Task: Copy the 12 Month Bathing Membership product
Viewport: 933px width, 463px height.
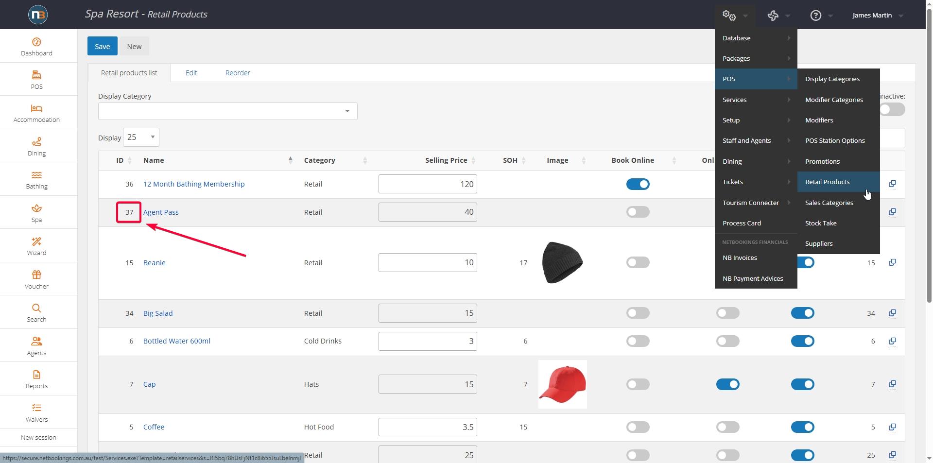Action: [x=892, y=184]
